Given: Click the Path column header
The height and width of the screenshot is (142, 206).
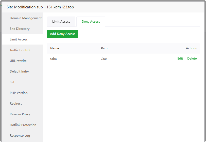Looking at the screenshot, I should pos(104,48).
